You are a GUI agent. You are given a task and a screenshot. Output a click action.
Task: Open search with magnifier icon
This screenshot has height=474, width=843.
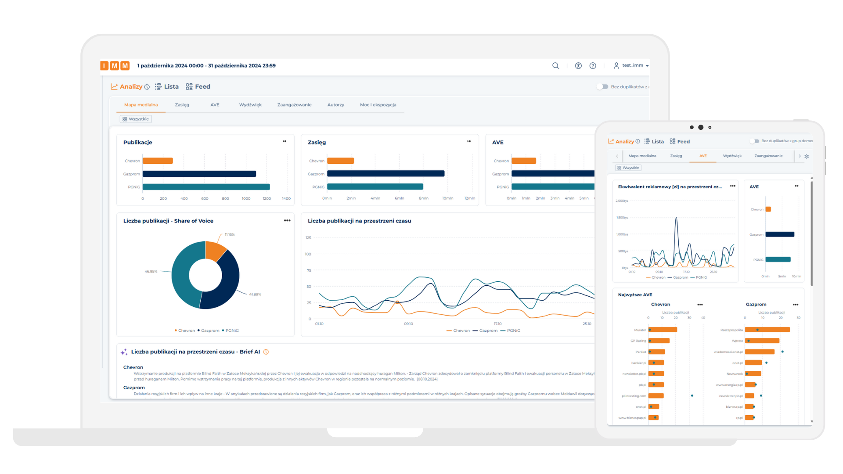coord(555,66)
